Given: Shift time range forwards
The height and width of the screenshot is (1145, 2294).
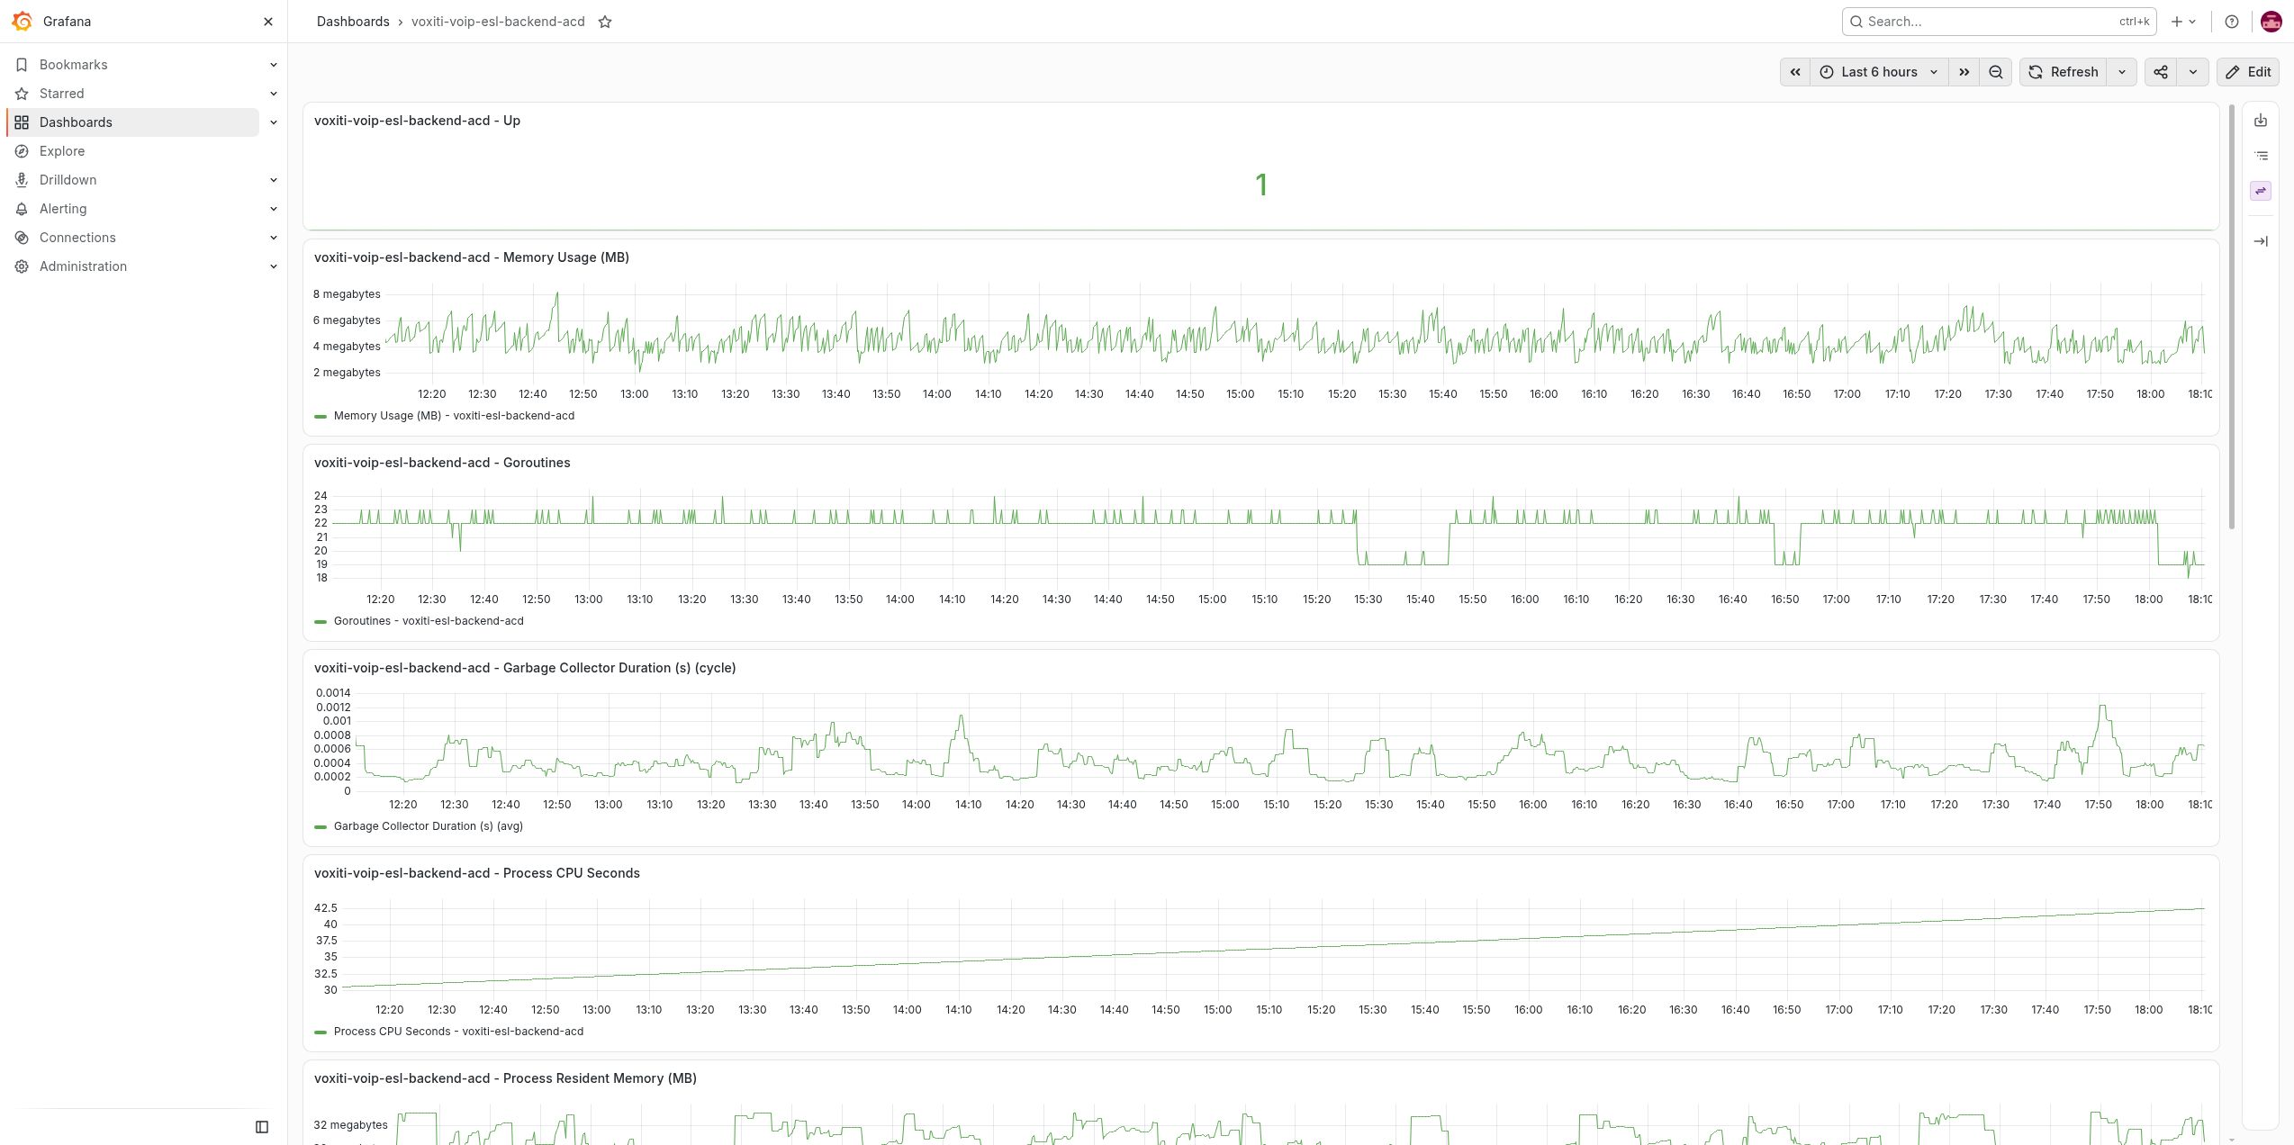Looking at the screenshot, I should coord(1964,72).
